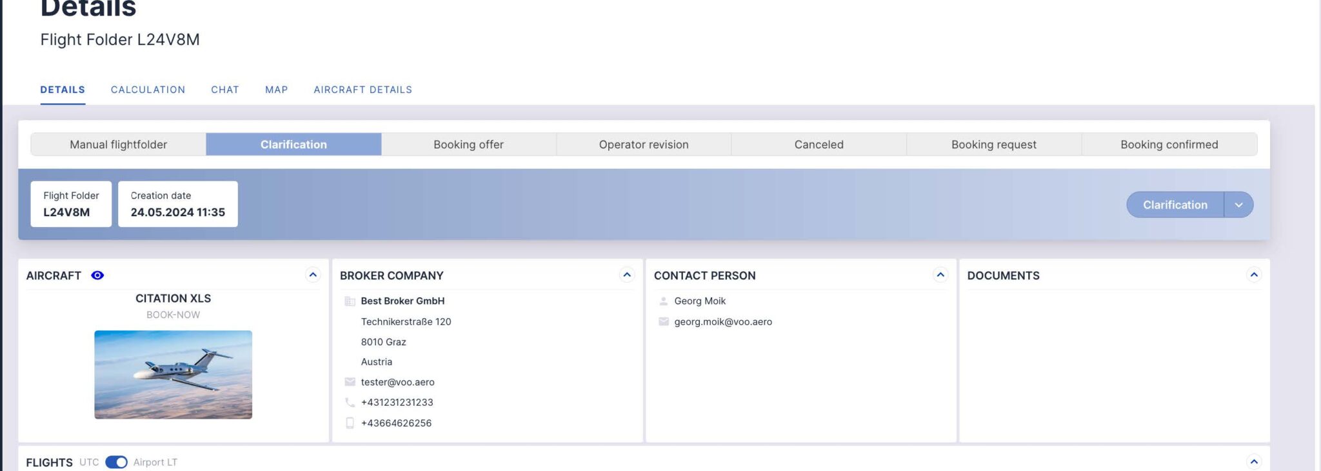This screenshot has width=1321, height=471.
Task: Select the Manual flightfolder status step
Action: (x=119, y=145)
